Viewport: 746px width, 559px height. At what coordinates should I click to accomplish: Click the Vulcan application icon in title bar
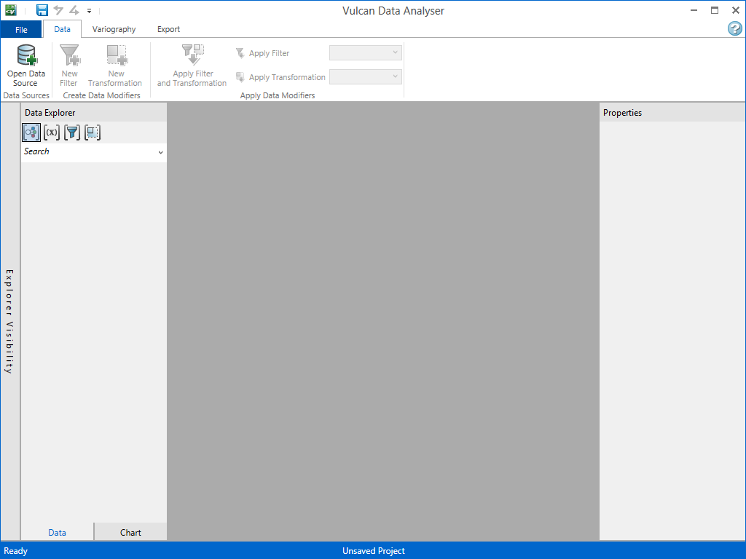(10, 10)
